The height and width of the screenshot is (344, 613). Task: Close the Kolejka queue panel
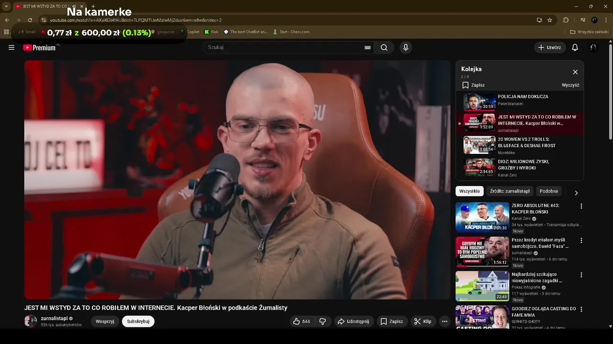[575, 72]
